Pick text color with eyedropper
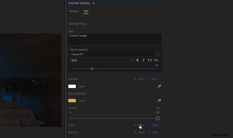The height and width of the screenshot is (138, 233). click(159, 86)
